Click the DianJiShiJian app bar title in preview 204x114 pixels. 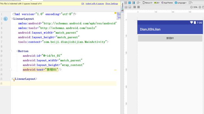(150, 29)
